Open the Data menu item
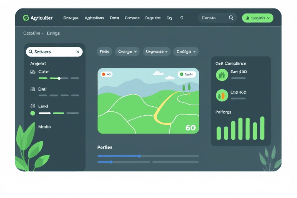 (114, 18)
